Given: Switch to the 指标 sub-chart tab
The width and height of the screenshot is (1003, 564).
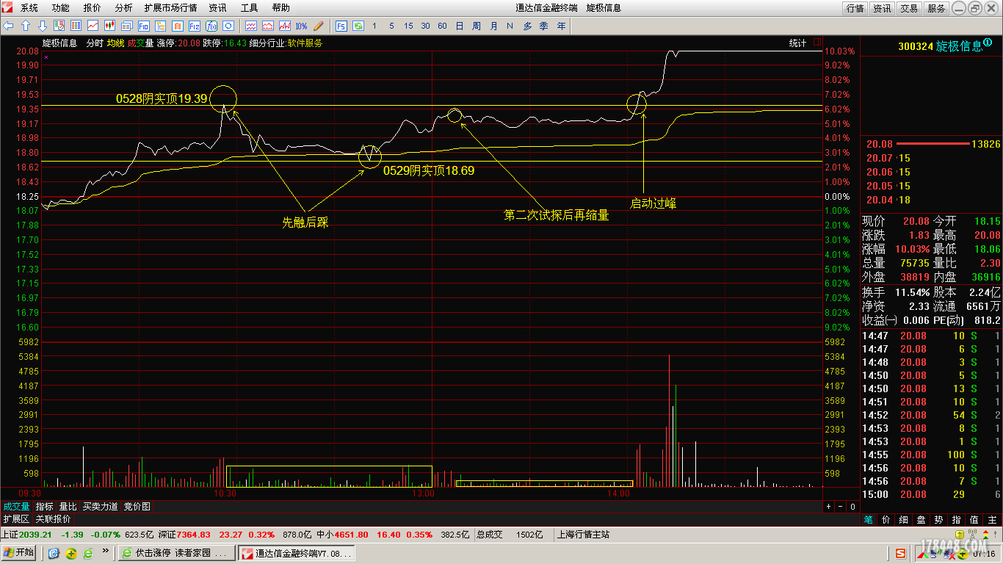Looking at the screenshot, I should click(44, 507).
